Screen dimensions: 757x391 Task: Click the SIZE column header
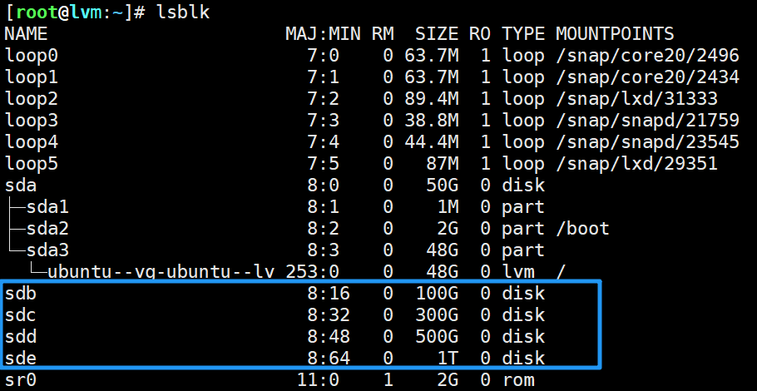[436, 34]
